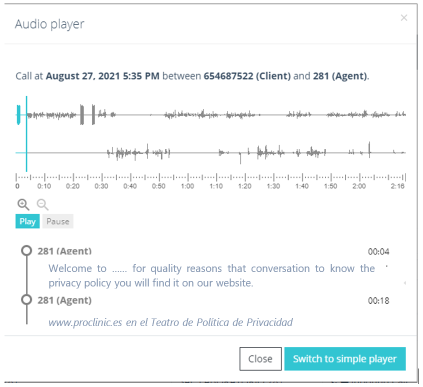This screenshot has width=423, height=387.
Task: Click the client number 654687522
Action: coord(228,76)
